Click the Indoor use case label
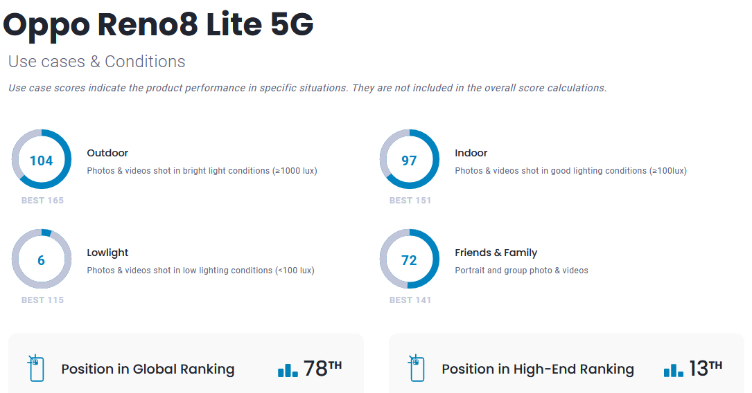The height and width of the screenshot is (393, 752). (471, 153)
